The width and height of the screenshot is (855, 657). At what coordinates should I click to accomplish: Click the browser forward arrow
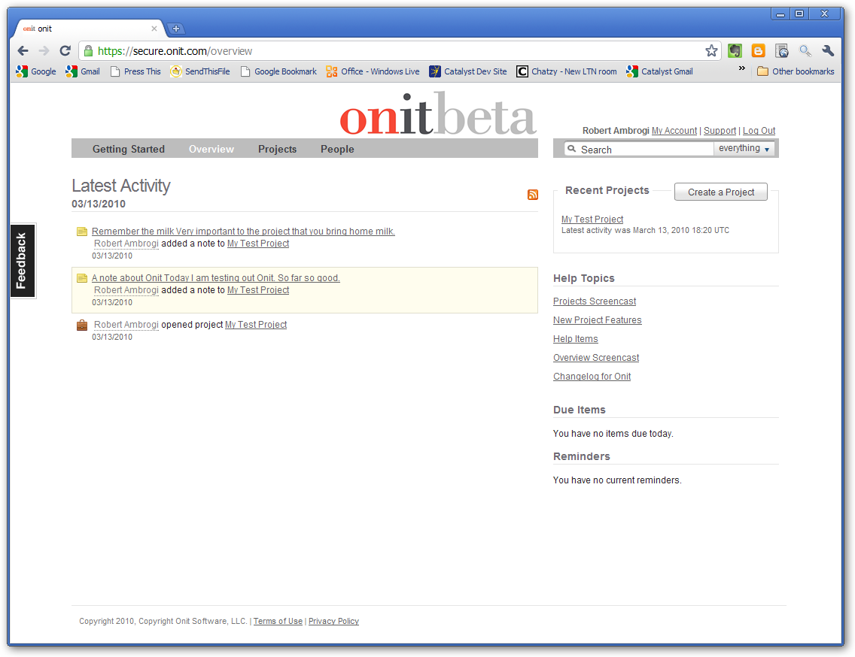pos(44,50)
